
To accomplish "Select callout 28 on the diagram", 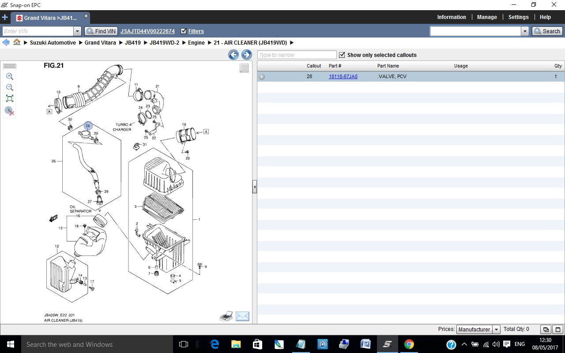I will click(x=88, y=126).
